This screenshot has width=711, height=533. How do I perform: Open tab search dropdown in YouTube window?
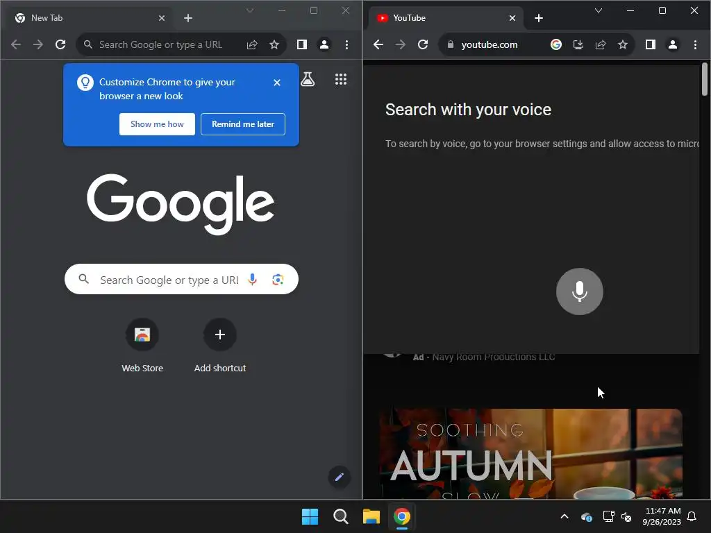(x=599, y=10)
